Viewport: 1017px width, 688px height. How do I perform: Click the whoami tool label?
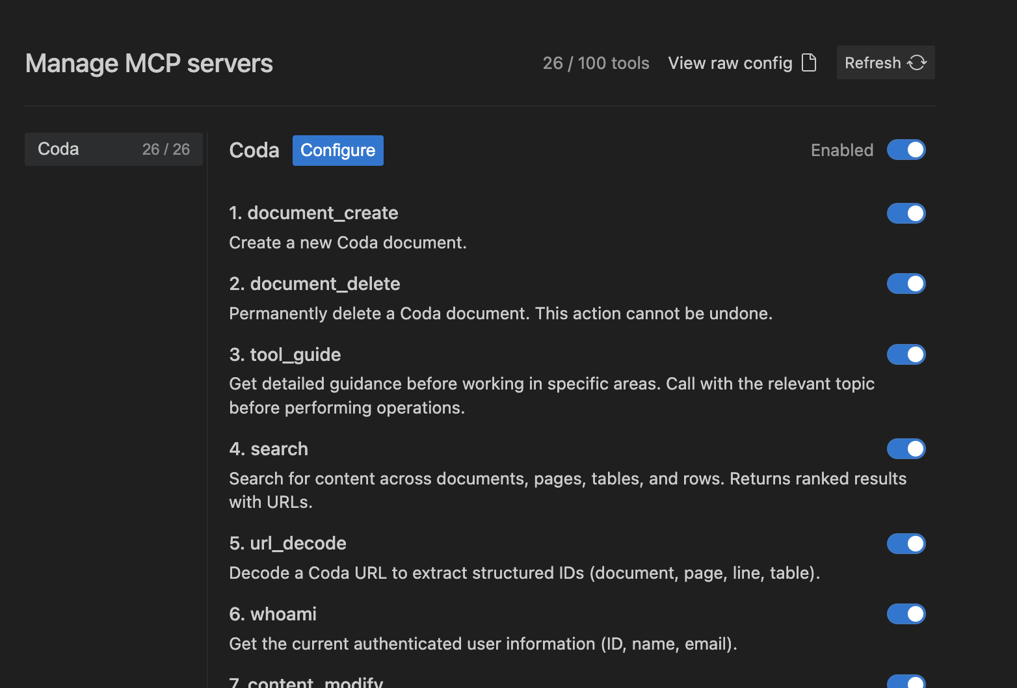pos(272,613)
